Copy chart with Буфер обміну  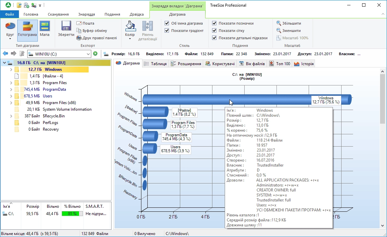92,31
